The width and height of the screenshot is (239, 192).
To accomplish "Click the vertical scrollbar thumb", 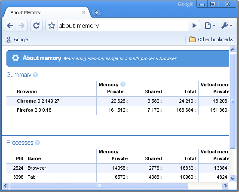I will [x=233, y=101].
